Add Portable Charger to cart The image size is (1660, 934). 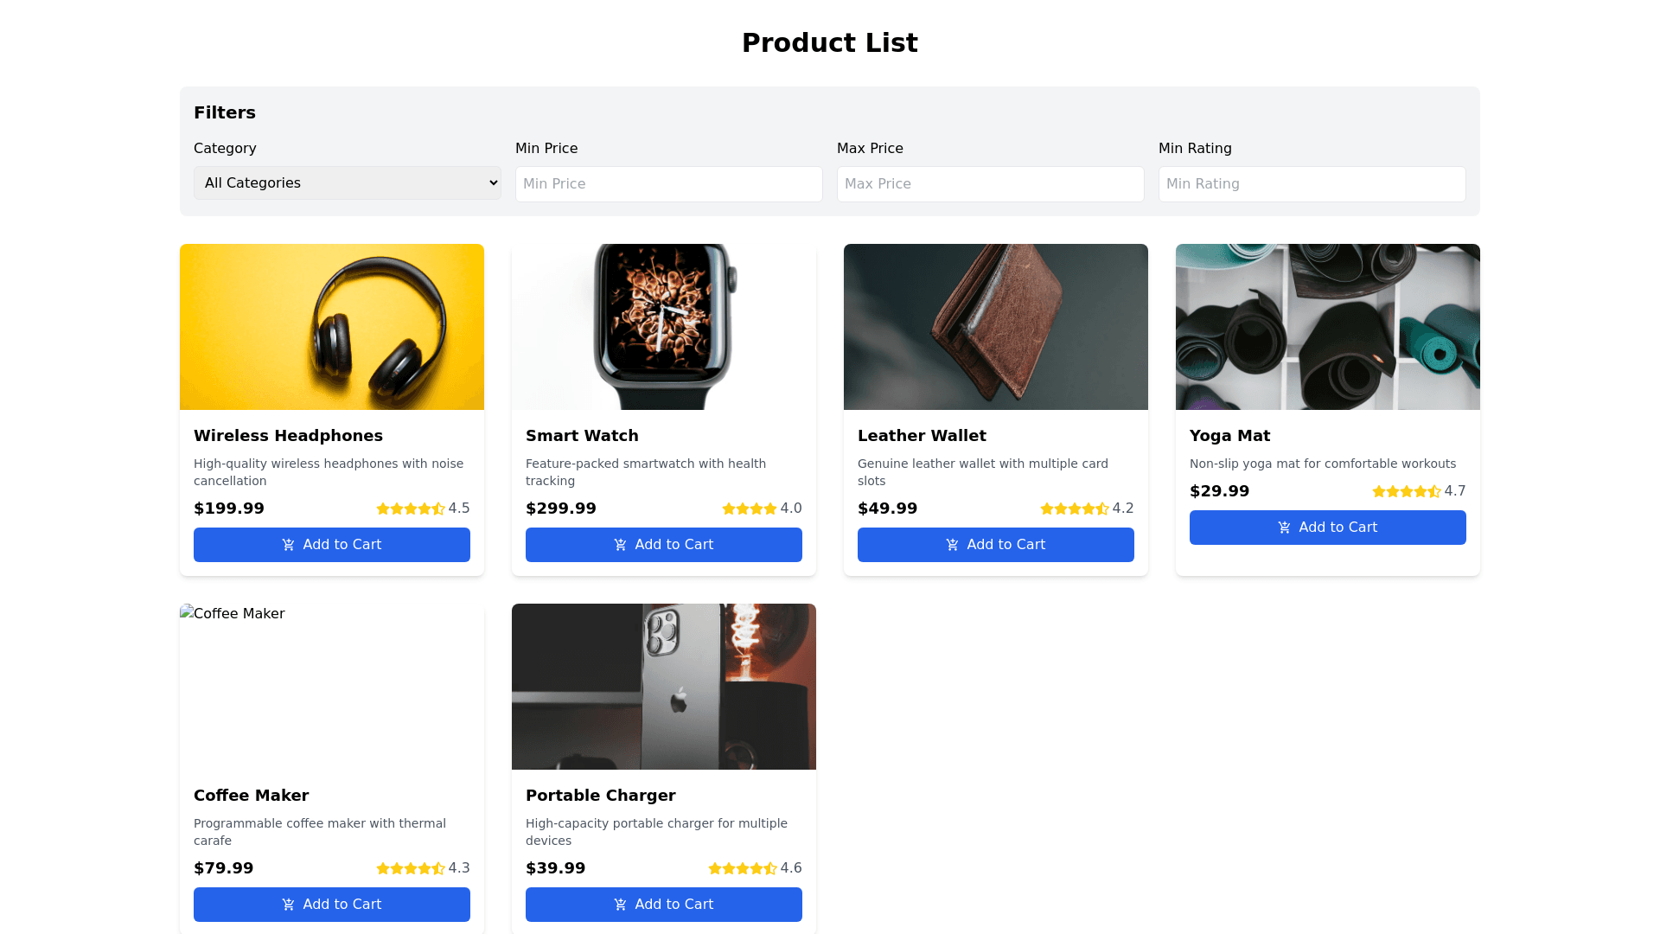click(x=664, y=905)
